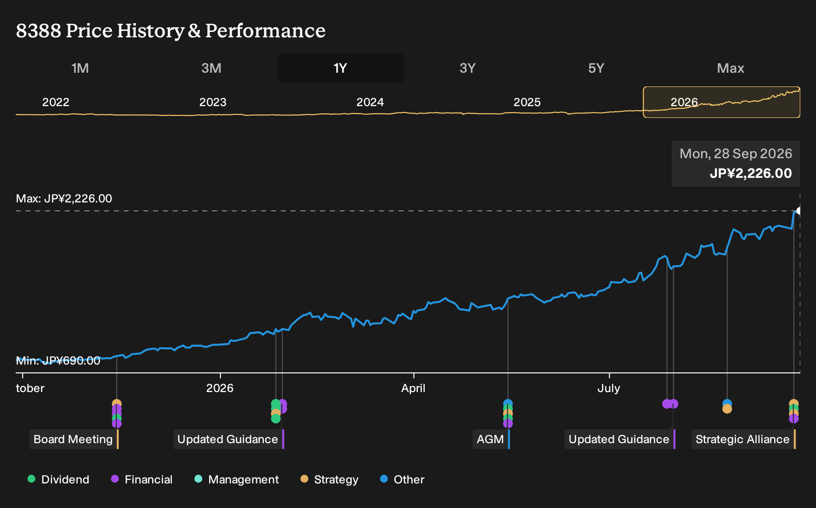Click the Min: JP¥690.00 label
Screen dimensions: 816x508
click(x=58, y=361)
